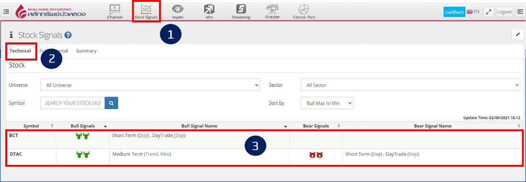This screenshot has height=182, width=526.
Task: Collapse the Stock Signals panel
Action: (x=517, y=34)
